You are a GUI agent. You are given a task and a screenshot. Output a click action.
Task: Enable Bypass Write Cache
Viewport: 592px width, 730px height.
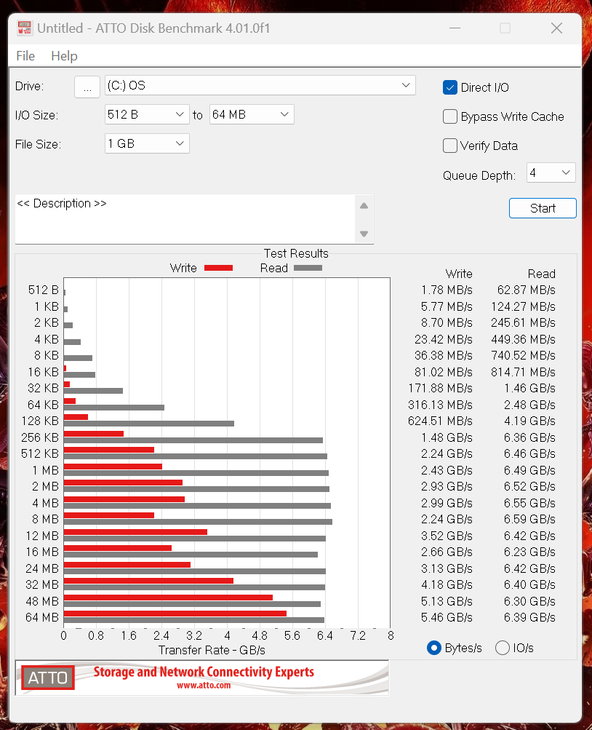(450, 116)
